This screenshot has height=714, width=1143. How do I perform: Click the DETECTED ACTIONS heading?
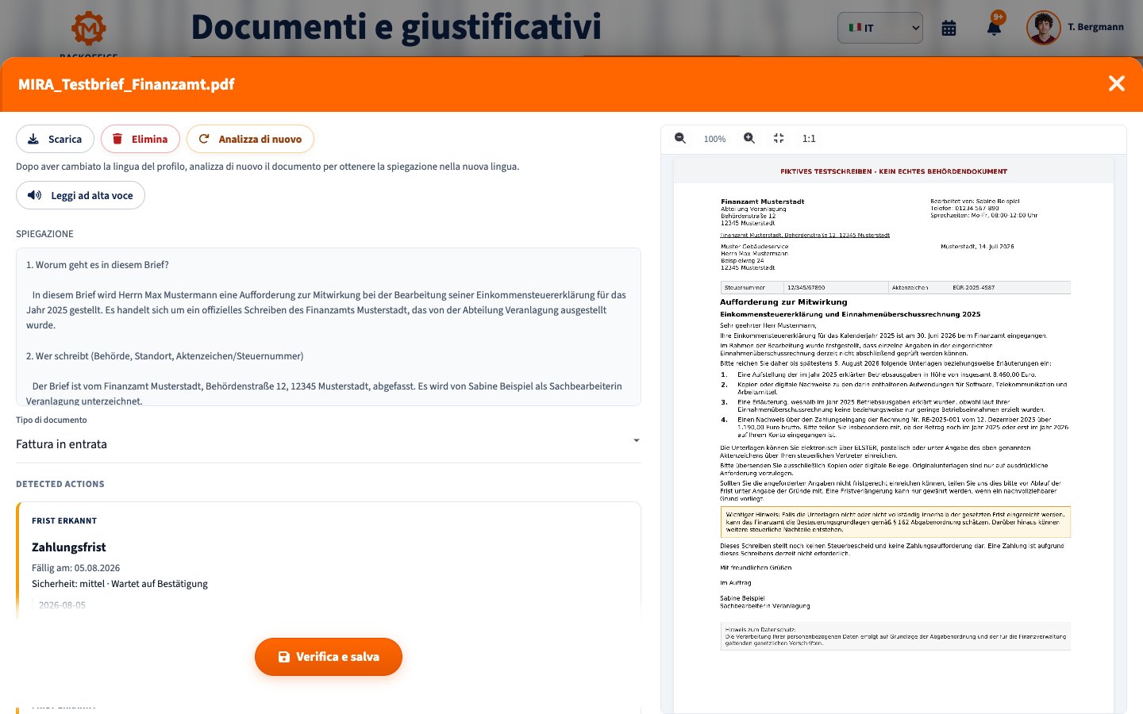(60, 484)
